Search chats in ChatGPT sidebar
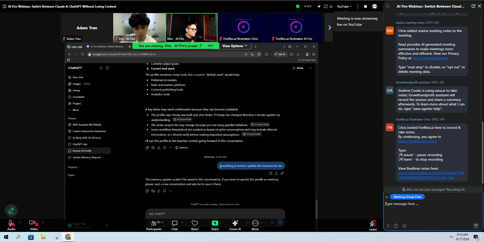Viewport: 484px width, 242px height. 101,68
